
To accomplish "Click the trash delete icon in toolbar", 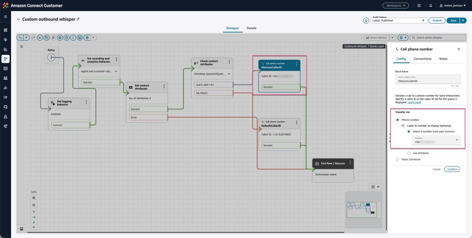I will coord(66,38).
